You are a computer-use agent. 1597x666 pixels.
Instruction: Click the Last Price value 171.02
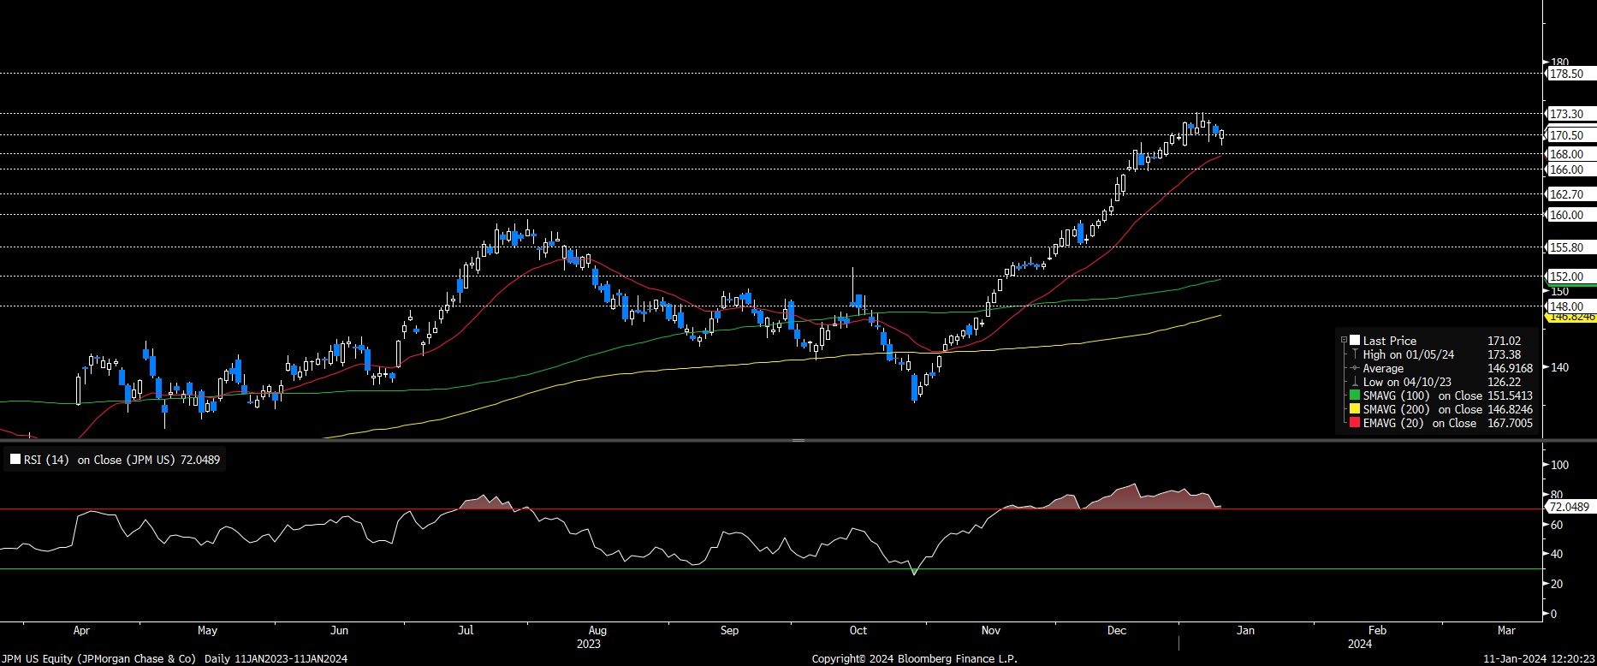coord(1504,341)
